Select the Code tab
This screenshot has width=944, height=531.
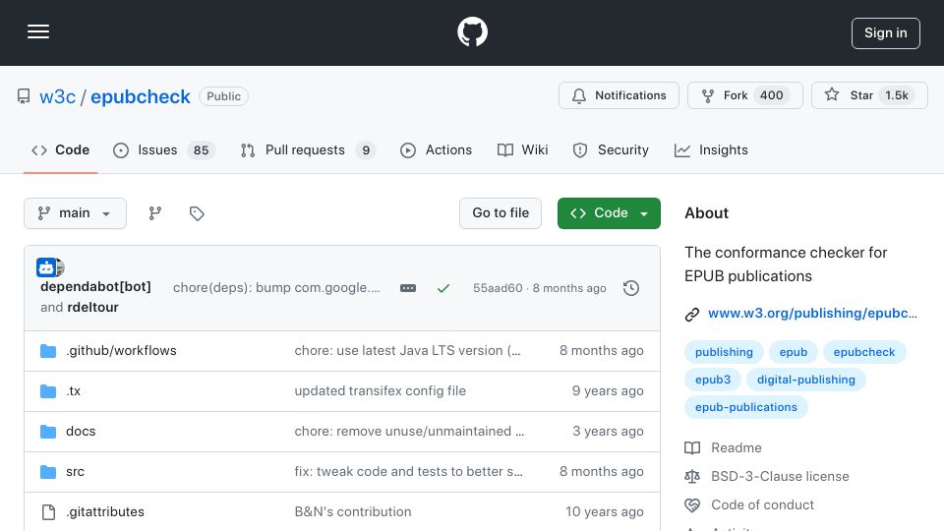[x=60, y=149]
